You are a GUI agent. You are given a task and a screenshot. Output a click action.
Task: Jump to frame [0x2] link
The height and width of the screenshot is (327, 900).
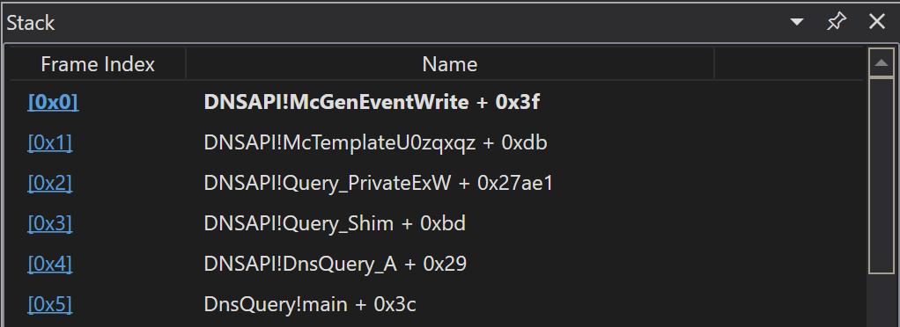(50, 183)
